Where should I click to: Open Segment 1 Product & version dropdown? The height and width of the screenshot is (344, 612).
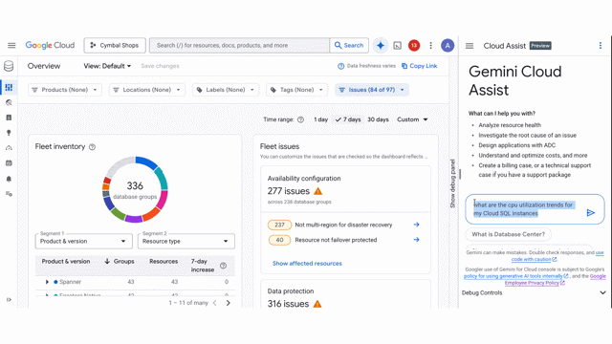point(84,242)
